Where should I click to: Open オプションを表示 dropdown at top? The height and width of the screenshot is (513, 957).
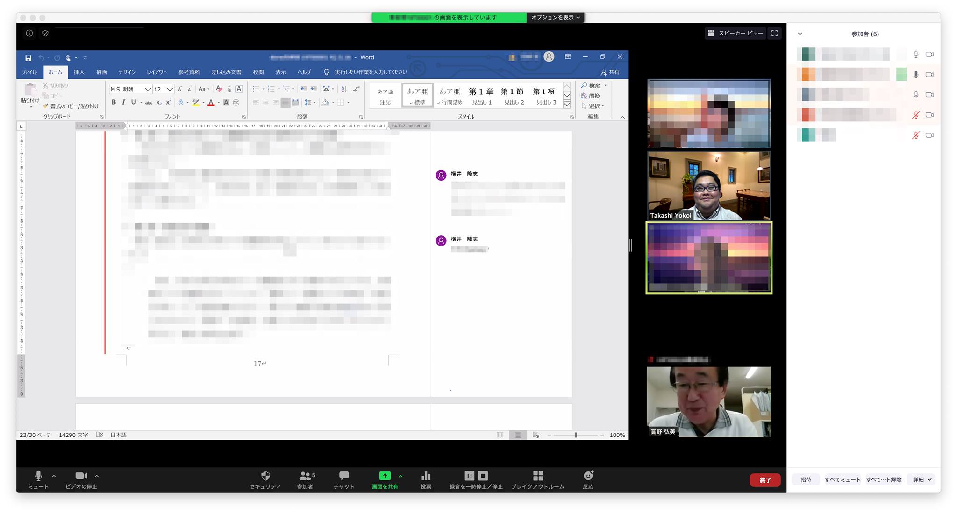(555, 17)
